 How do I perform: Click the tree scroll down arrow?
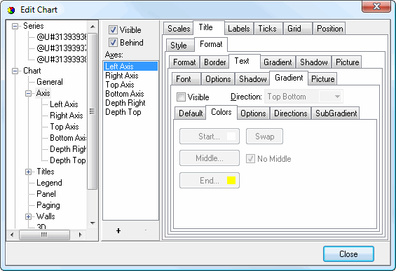coord(93,223)
